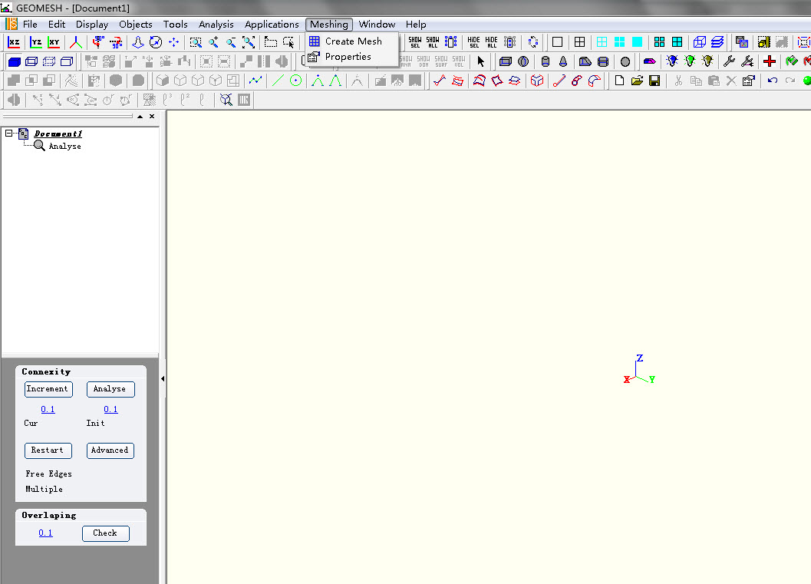
Task: Click the Multiple label
Action: click(x=44, y=490)
